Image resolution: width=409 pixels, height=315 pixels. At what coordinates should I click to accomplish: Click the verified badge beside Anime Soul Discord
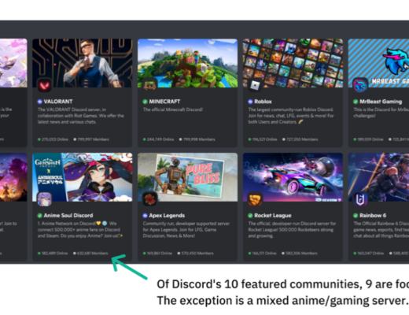coord(40,216)
